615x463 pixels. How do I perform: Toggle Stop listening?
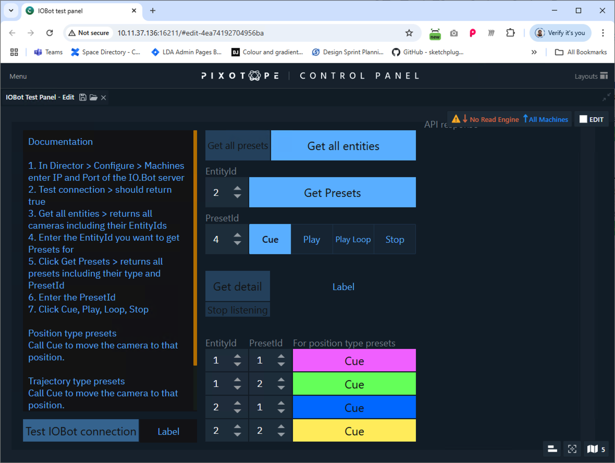[237, 309]
